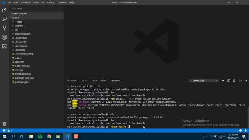
Task: Open Task View on taskbar
Action: (22, 136)
